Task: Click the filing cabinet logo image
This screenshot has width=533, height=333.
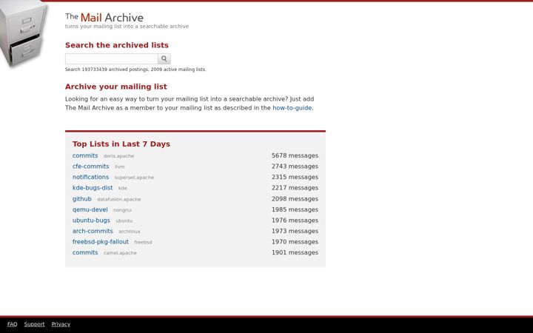Action: [x=24, y=34]
